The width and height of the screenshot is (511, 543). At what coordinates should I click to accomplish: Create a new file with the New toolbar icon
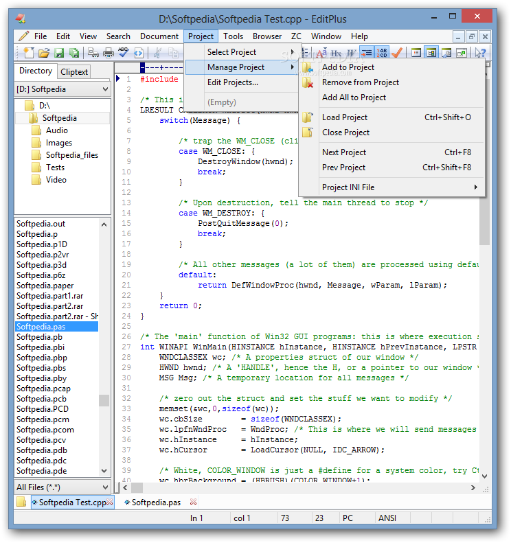[28, 53]
